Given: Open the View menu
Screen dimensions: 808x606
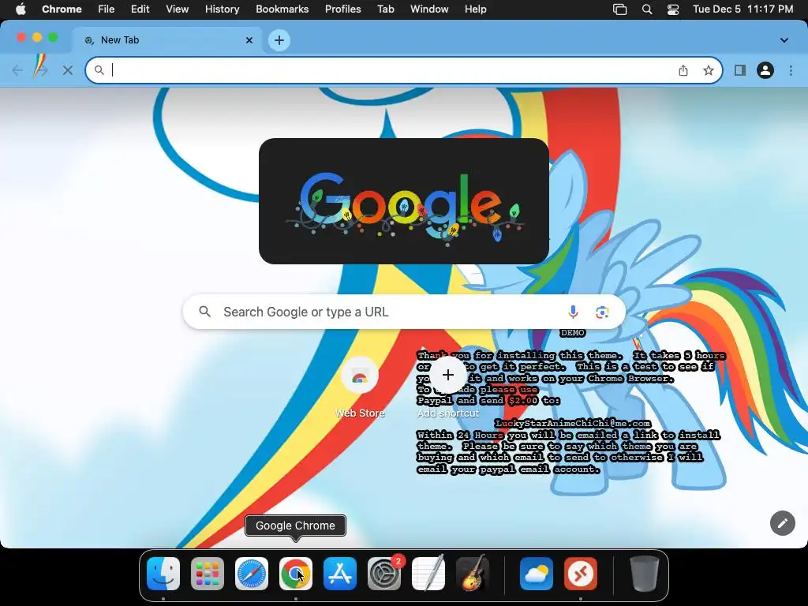Looking at the screenshot, I should coord(178,9).
